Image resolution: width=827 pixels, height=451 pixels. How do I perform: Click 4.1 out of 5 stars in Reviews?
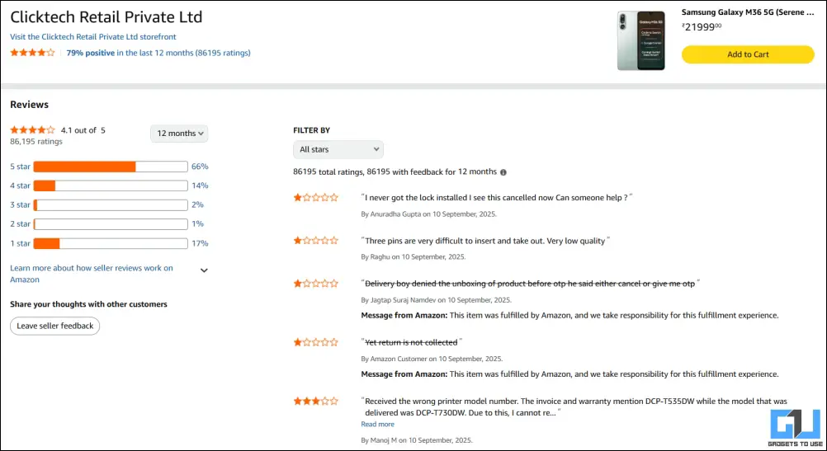pyautogui.click(x=32, y=129)
